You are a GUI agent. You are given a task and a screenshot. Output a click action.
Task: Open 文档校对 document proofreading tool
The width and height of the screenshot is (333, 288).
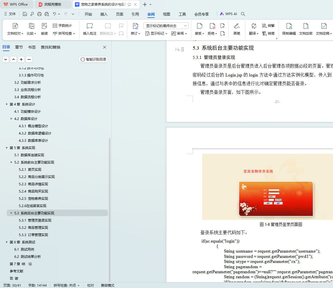point(15,29)
